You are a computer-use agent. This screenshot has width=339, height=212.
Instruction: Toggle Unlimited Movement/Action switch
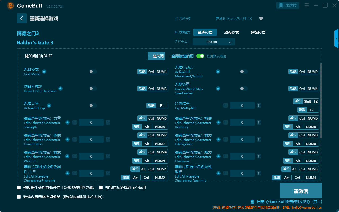click(244, 72)
